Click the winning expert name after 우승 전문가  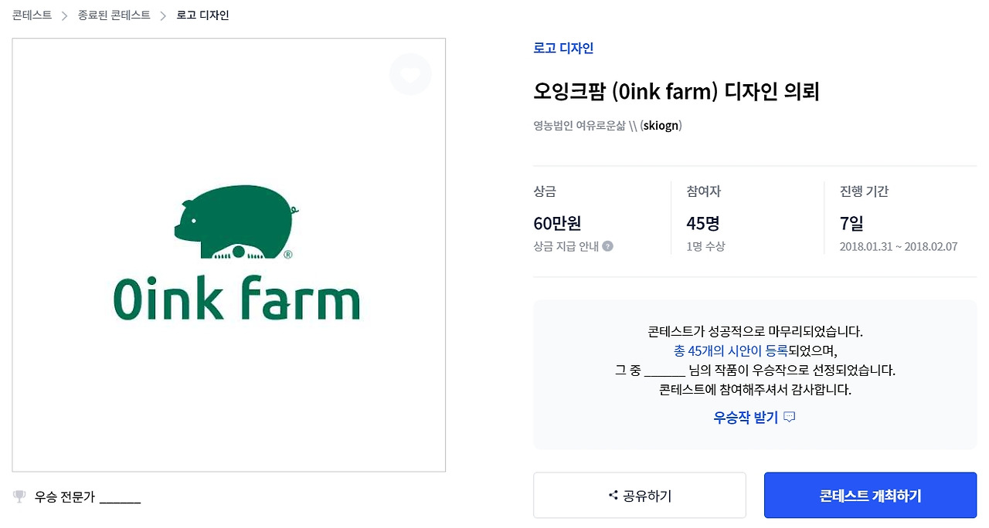coord(120,497)
